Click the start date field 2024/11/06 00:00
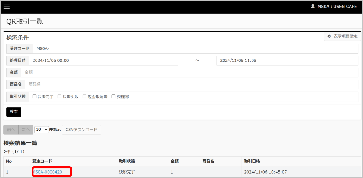This screenshot has height=178, width=363. (103, 61)
